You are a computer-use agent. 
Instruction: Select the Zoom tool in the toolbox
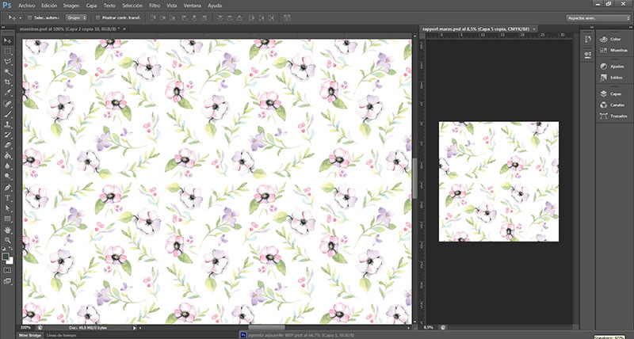coord(7,241)
